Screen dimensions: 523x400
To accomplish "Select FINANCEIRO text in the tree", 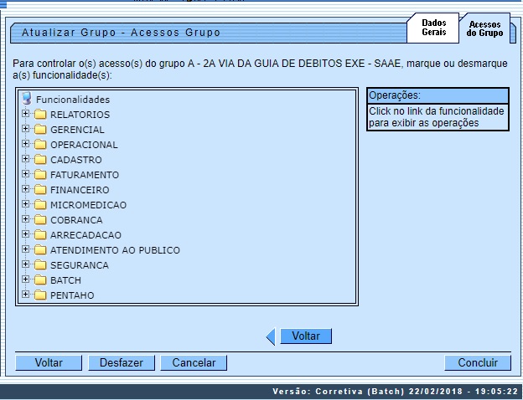I will tap(80, 190).
